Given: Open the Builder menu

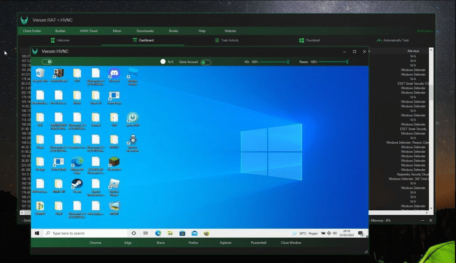Looking at the screenshot, I should pyautogui.click(x=60, y=31).
